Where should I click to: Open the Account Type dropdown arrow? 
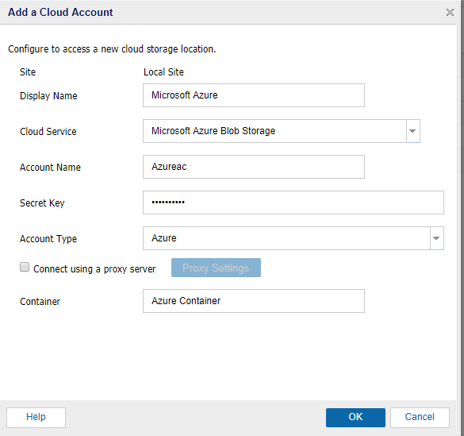(x=436, y=238)
